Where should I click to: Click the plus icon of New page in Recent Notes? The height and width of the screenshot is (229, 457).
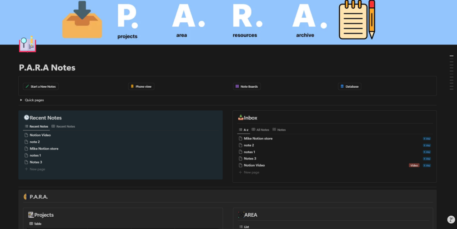click(26, 169)
